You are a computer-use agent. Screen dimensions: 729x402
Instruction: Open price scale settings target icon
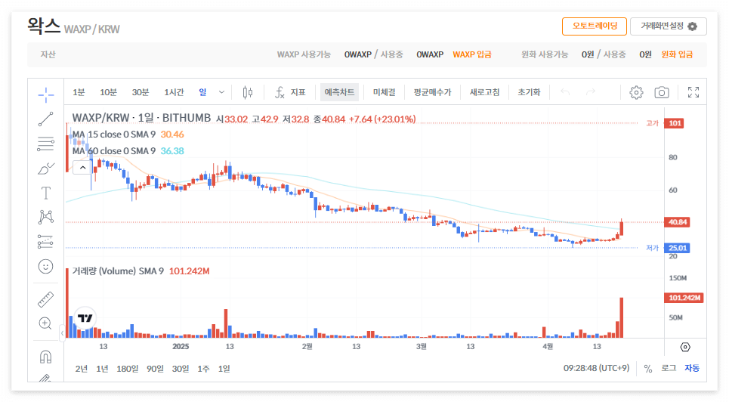coord(685,347)
